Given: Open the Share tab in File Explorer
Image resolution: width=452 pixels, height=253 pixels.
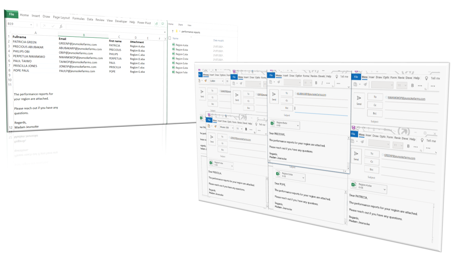Looking at the screenshot, I should coord(180,25).
